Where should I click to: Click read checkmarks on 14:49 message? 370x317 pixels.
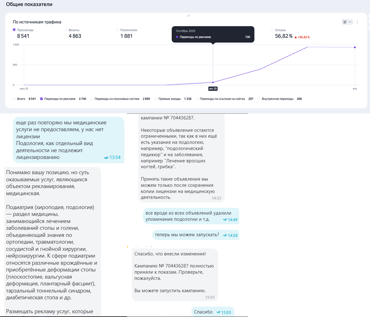225,219
